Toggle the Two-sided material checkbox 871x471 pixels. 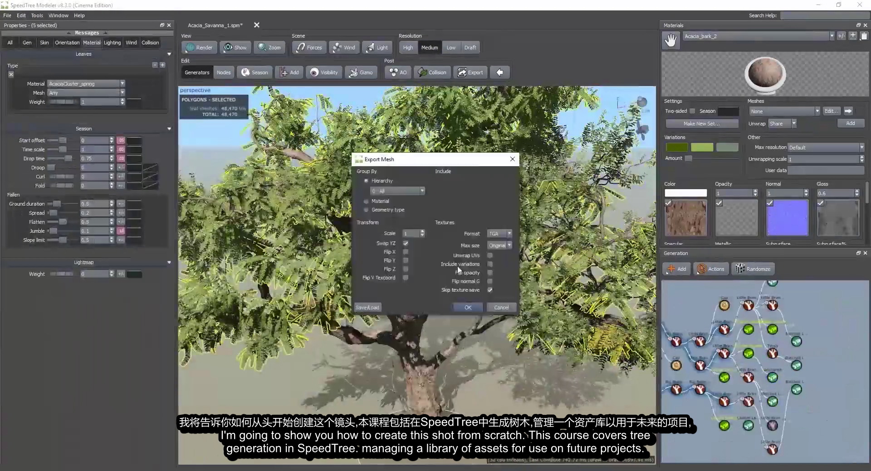coord(692,111)
